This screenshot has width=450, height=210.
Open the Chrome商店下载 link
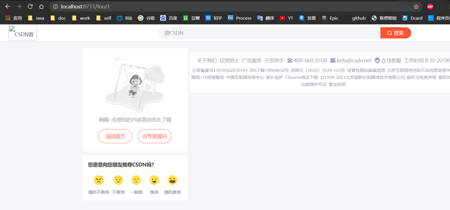pyautogui.click(x=301, y=77)
